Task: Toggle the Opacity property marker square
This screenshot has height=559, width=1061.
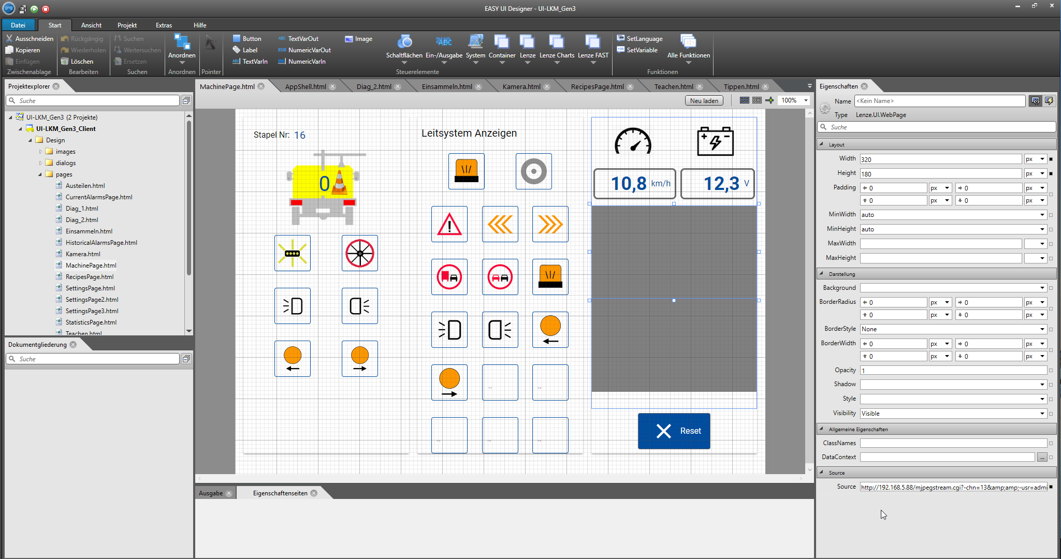Action: [x=1051, y=371]
